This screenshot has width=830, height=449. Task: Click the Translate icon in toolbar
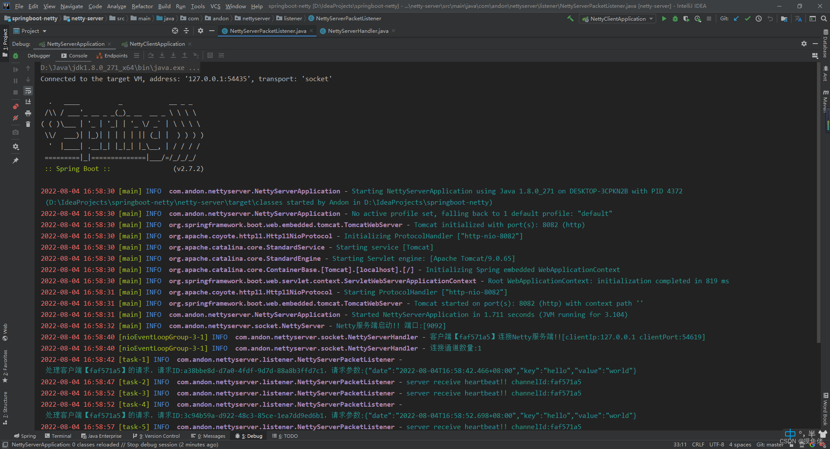798,19
